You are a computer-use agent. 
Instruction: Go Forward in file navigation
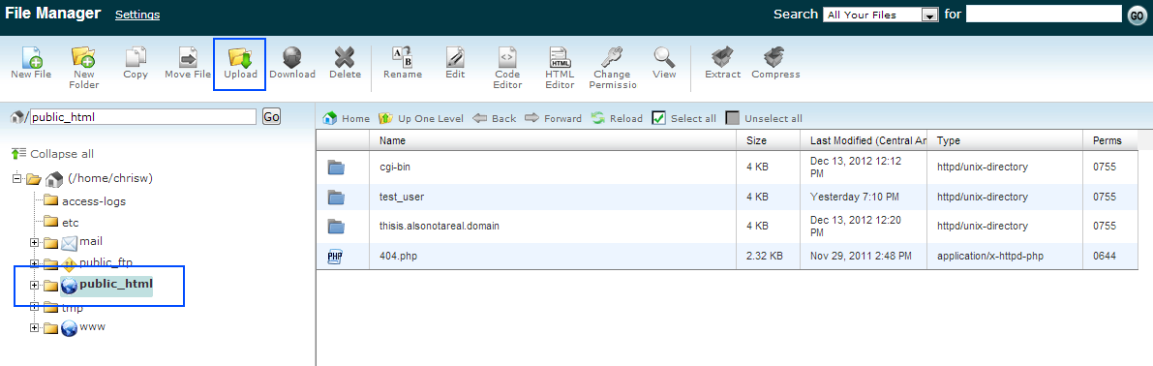(553, 118)
